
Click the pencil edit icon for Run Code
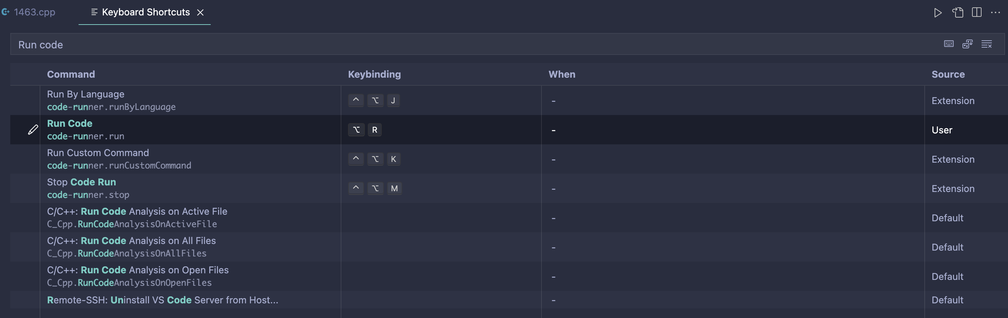tap(33, 130)
